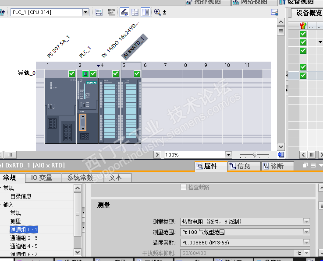
Task: Expand the tree pane splitter right arrow
Action: (x=83, y=227)
